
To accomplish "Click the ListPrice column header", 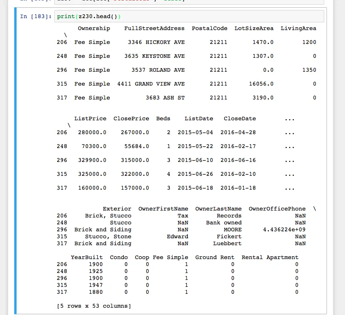I will point(90,118).
